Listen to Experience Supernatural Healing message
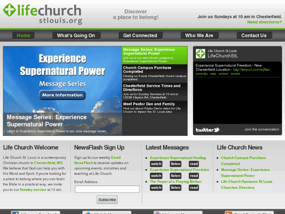The width and height of the screenshot is (285, 214). (176, 164)
